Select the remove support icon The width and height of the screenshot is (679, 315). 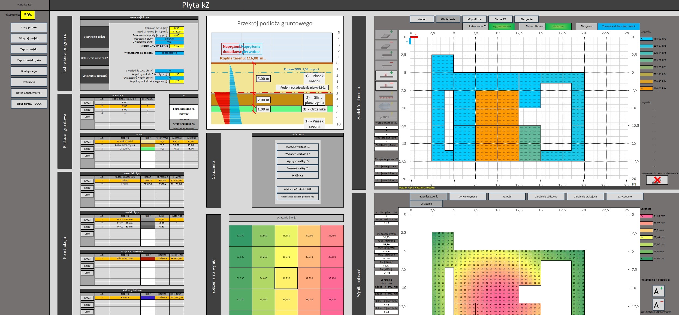click(x=386, y=65)
